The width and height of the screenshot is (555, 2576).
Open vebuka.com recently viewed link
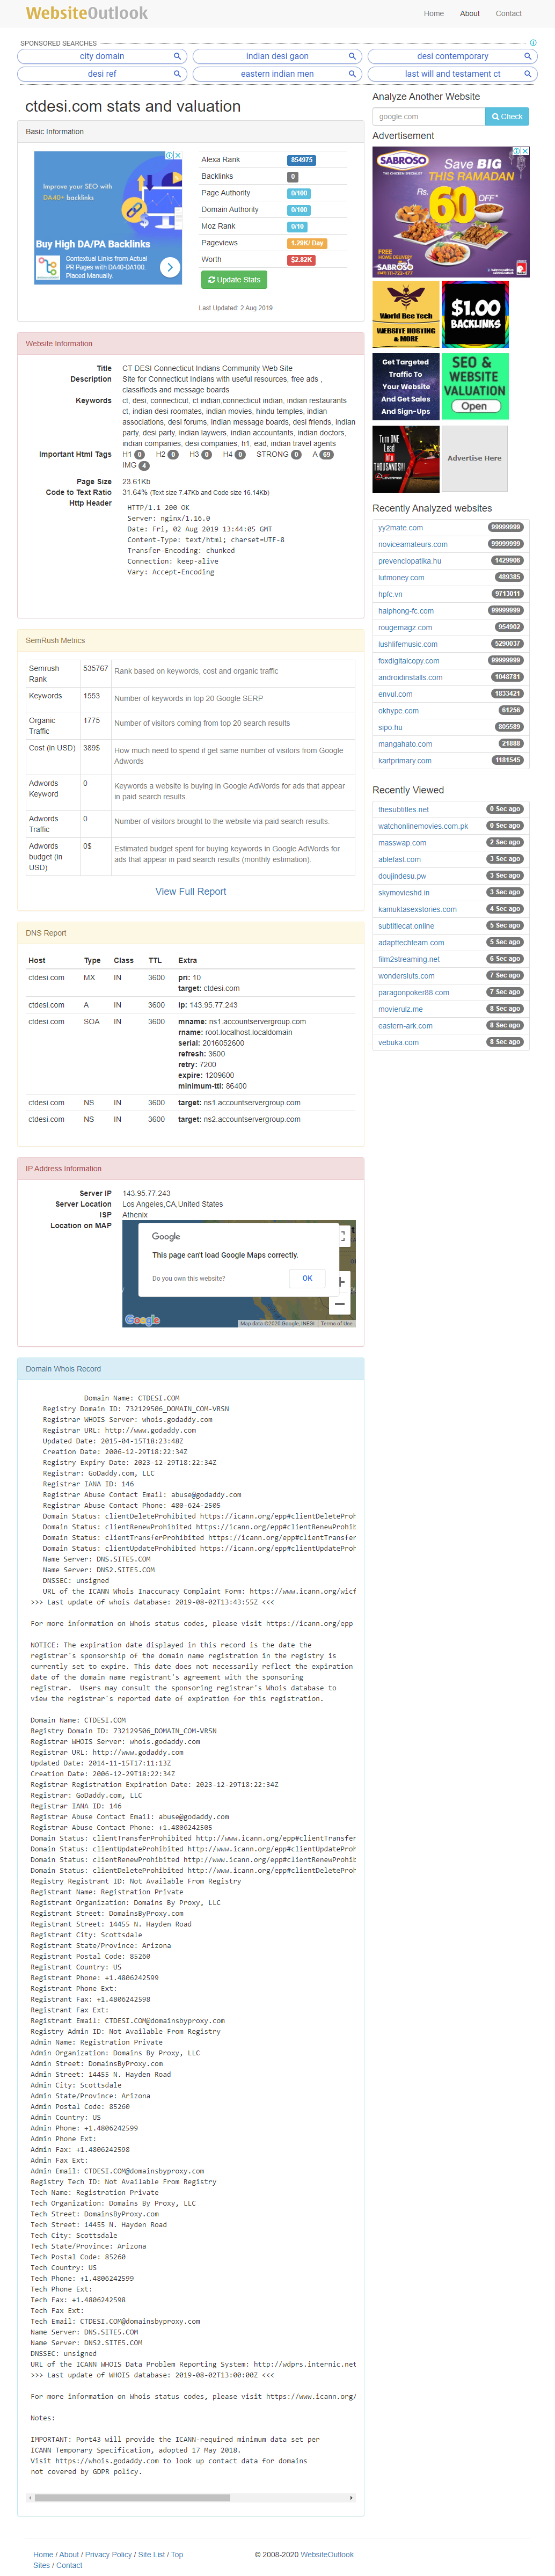tap(398, 1043)
